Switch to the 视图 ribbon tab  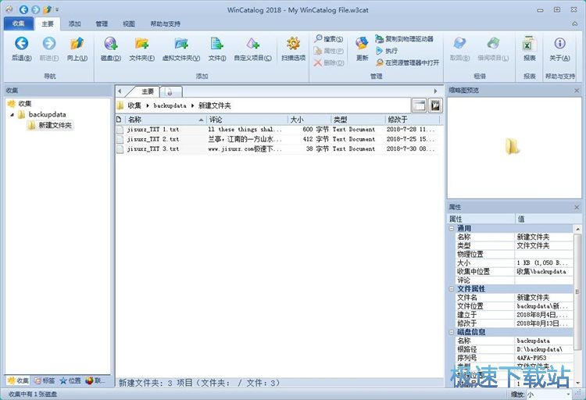(x=129, y=23)
